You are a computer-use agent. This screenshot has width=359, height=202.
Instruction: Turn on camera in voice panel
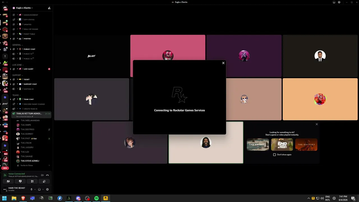pyautogui.click(x=8, y=181)
